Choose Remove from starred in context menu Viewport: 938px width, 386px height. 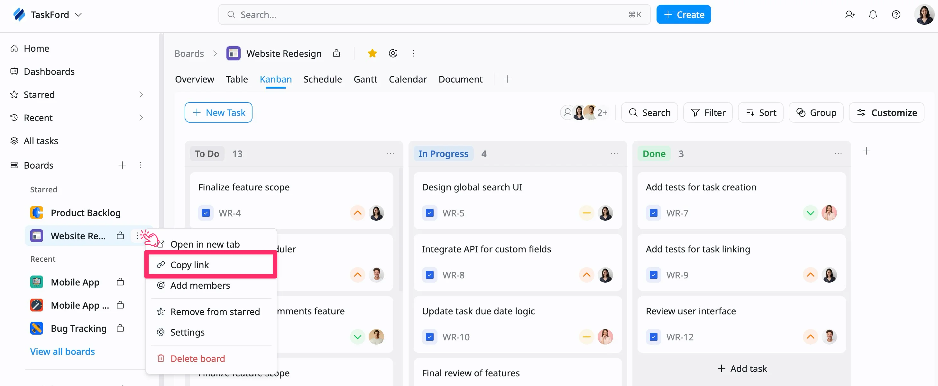(211, 311)
